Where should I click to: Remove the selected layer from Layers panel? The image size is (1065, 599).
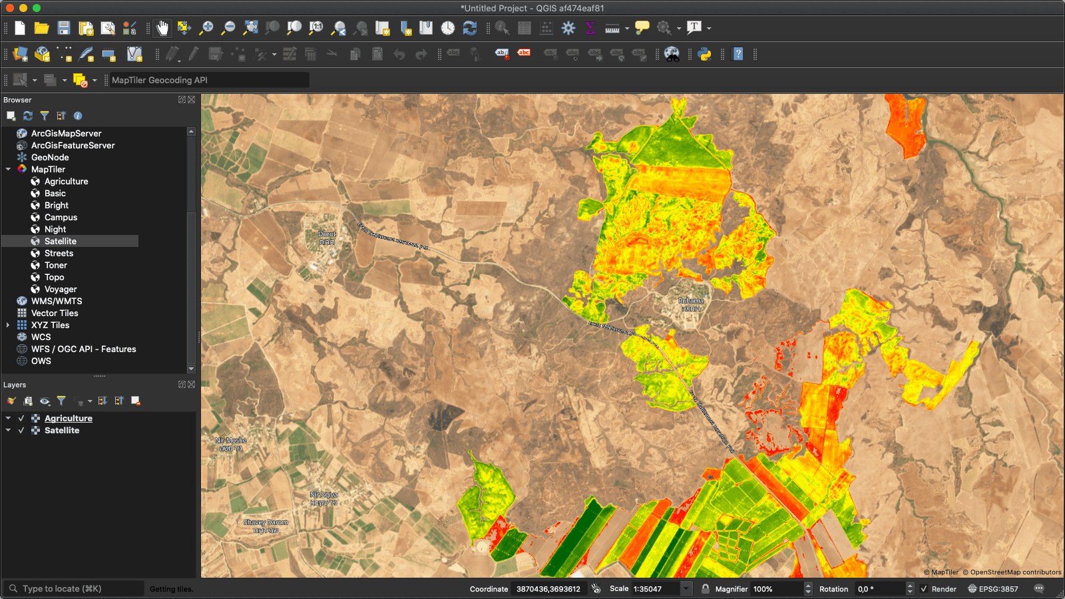[136, 401]
